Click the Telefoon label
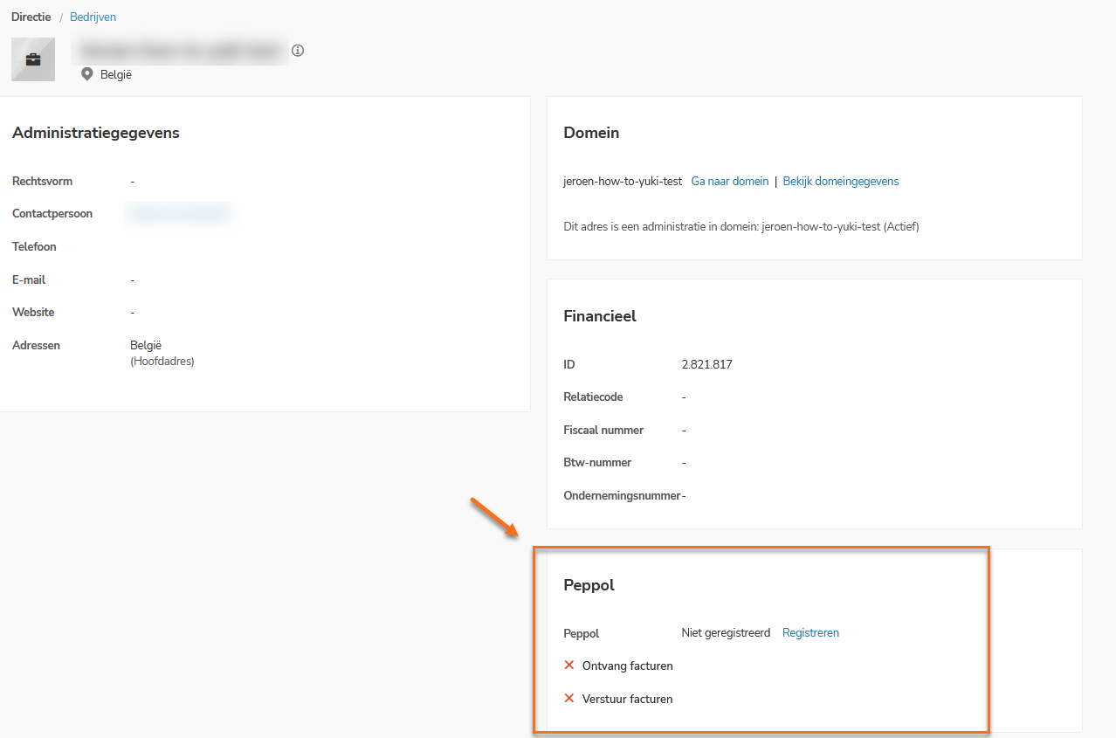The image size is (1116, 738). pos(34,247)
